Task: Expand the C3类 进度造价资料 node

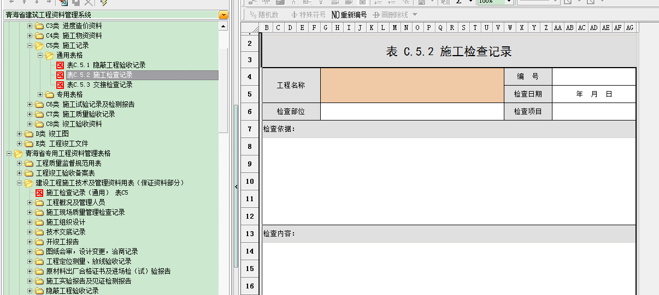Action: [x=30, y=26]
